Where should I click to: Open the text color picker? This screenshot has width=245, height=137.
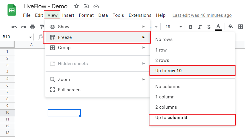[x=218, y=27]
